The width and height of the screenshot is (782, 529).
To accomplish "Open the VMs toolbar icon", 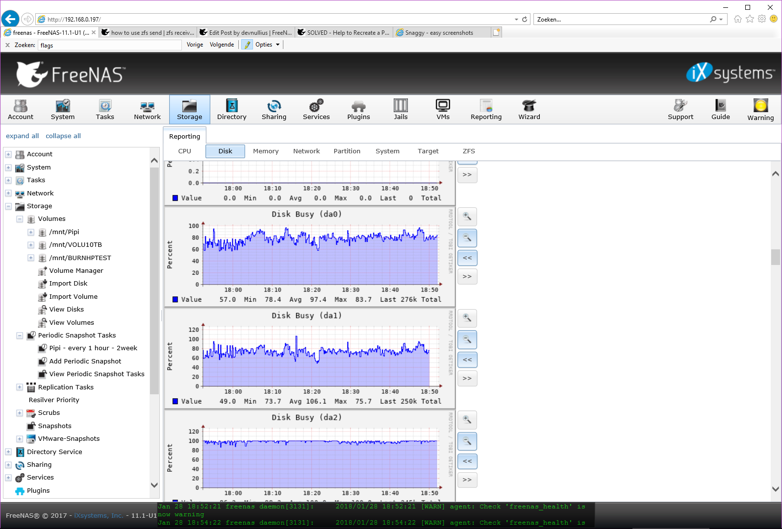I will 443,109.
